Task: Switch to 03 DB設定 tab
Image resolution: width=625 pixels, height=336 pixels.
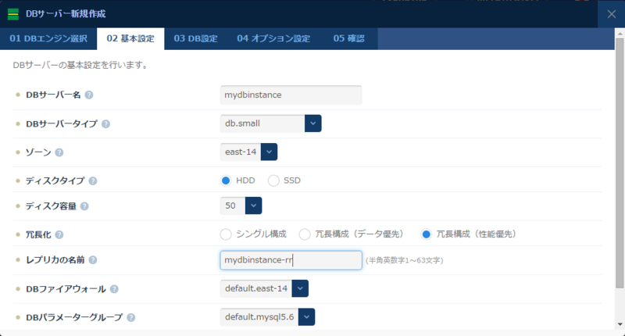Action: 195,38
